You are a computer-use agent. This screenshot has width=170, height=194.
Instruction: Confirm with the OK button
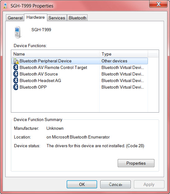click(x=82, y=184)
